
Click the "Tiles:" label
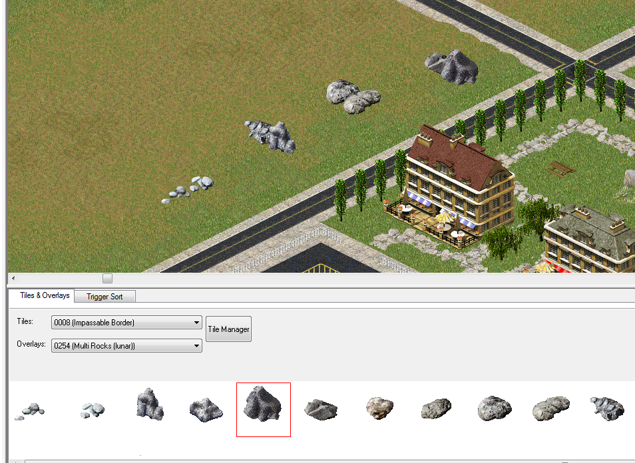(x=25, y=321)
